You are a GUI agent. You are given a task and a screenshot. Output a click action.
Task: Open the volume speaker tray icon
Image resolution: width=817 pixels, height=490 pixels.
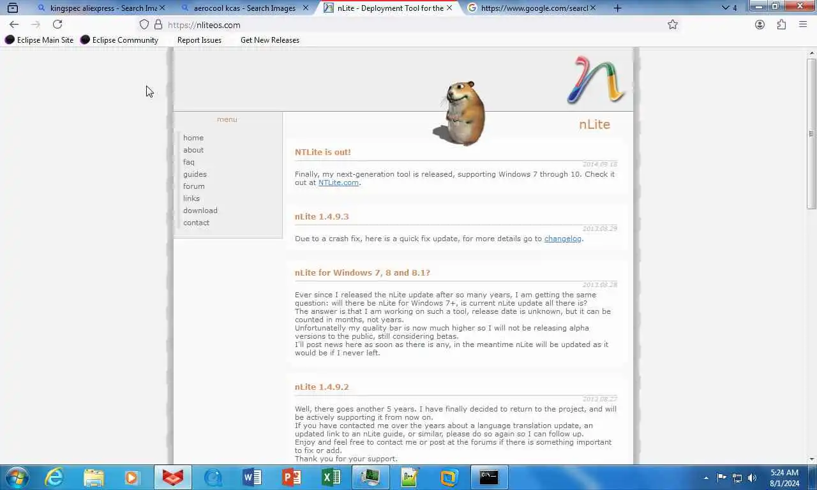753,478
